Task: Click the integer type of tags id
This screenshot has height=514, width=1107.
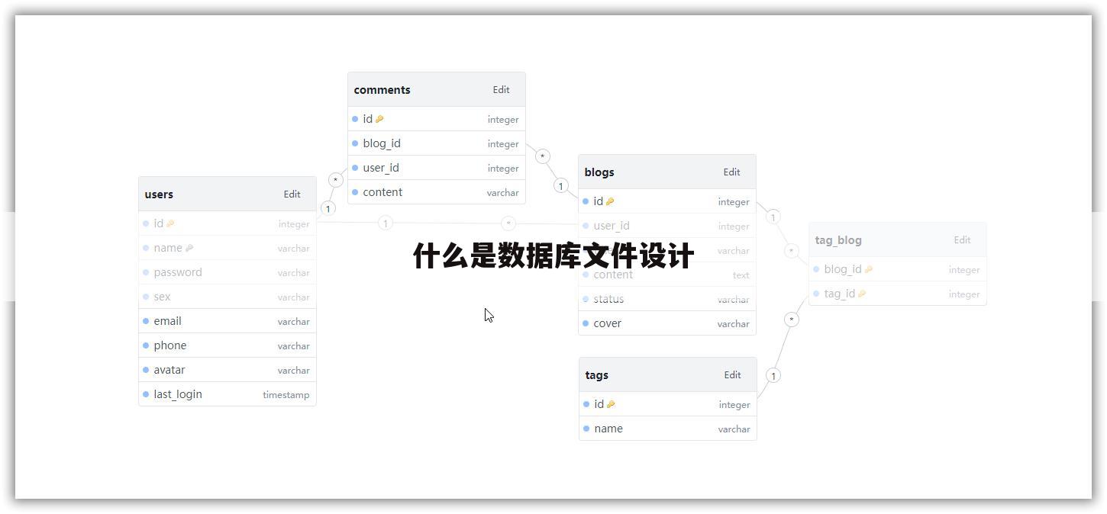Action: tap(734, 405)
